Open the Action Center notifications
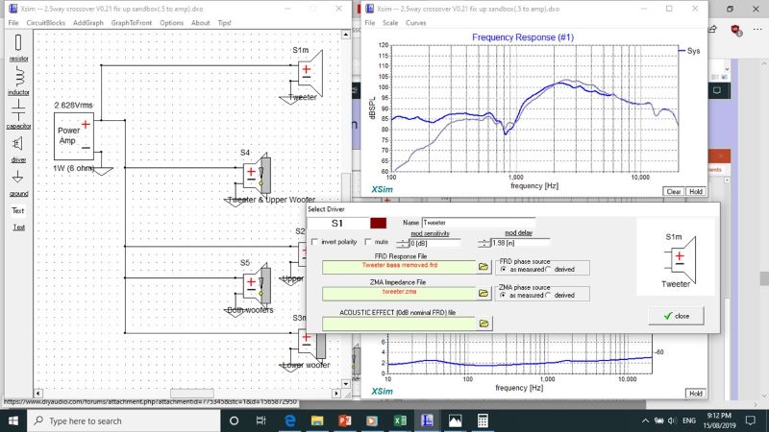 click(750, 420)
